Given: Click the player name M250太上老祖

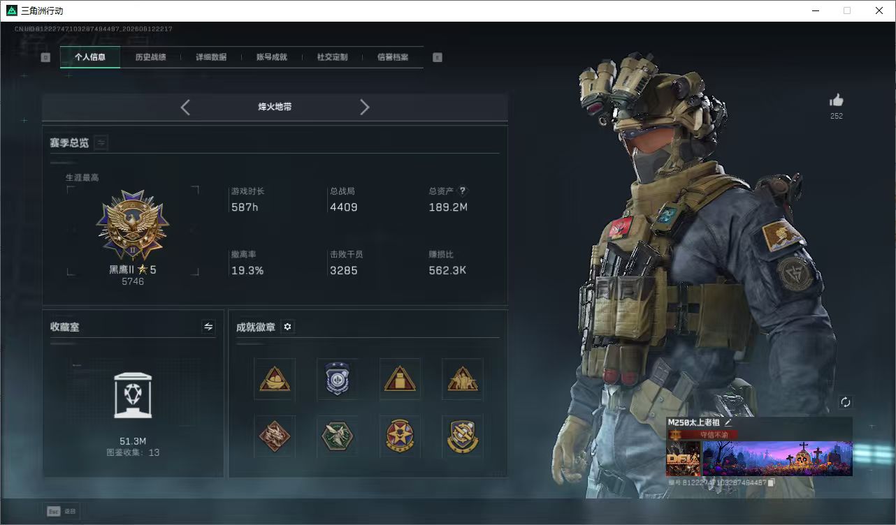Looking at the screenshot, I should [x=693, y=422].
